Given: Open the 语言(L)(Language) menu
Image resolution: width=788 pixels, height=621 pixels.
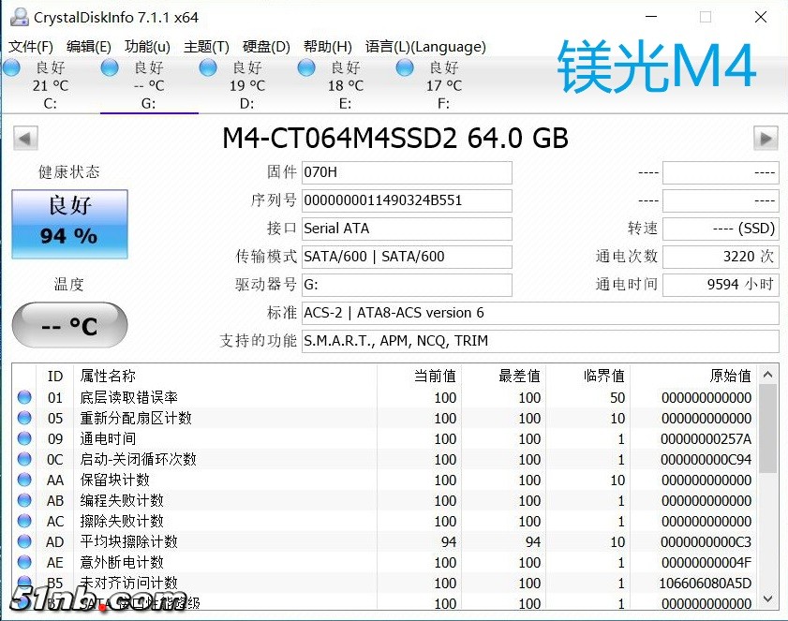Looking at the screenshot, I should pyautogui.click(x=425, y=47).
